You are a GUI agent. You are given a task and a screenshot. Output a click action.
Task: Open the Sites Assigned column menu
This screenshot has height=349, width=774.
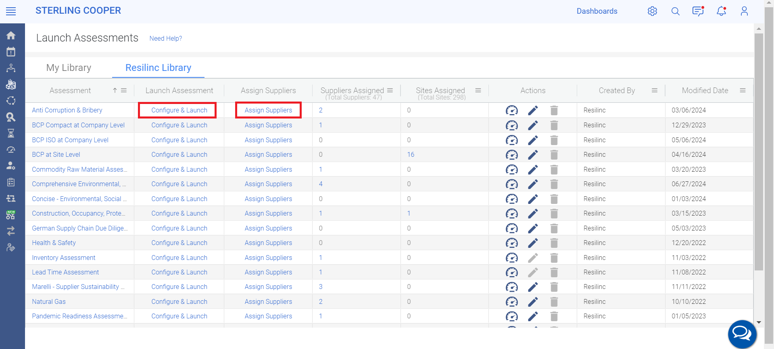(x=478, y=90)
